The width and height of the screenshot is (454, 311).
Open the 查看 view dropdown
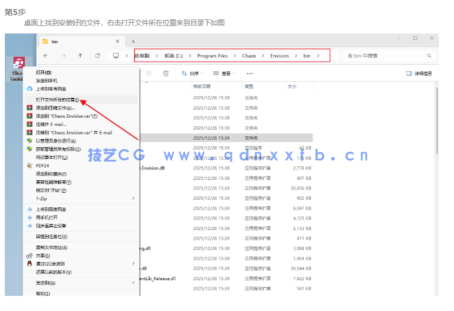224,73
